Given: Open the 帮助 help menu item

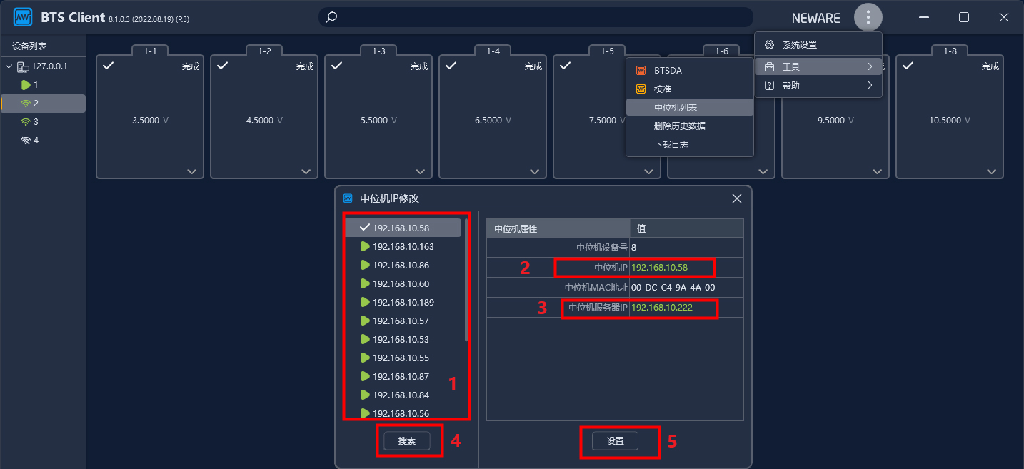Looking at the screenshot, I should 791,86.
